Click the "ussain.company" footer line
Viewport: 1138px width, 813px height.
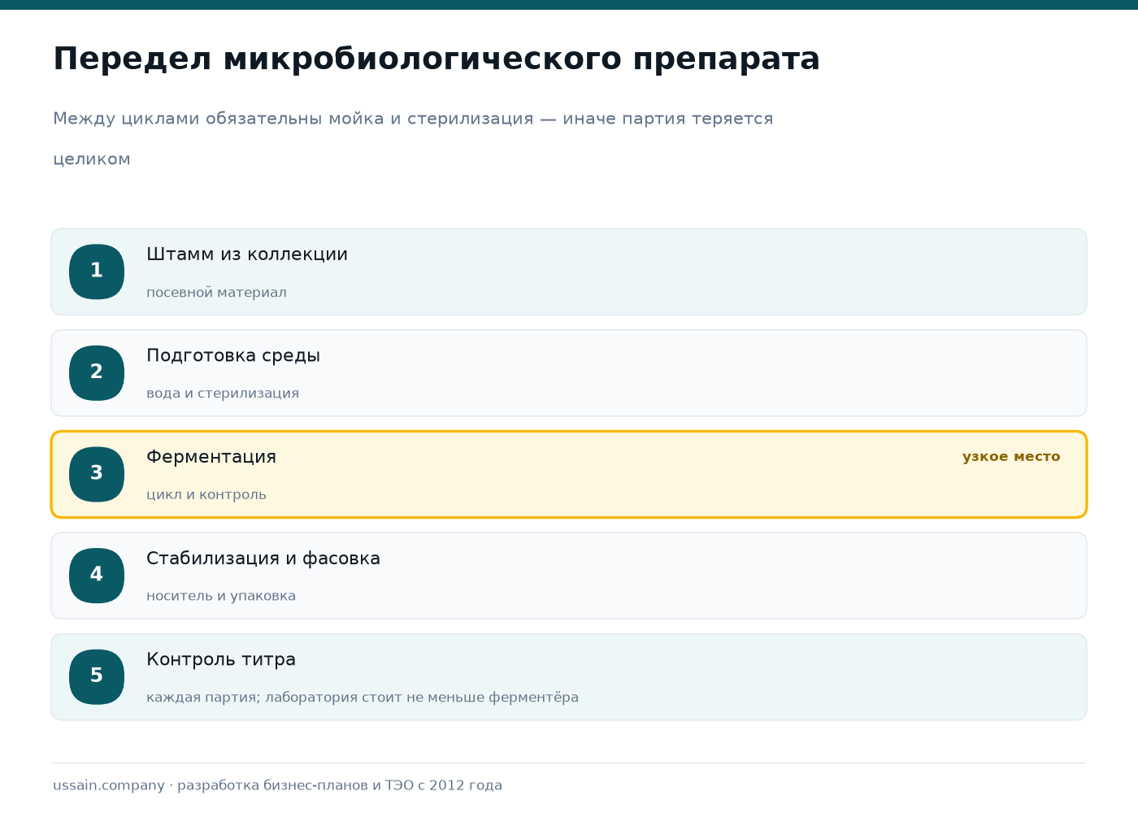click(277, 785)
